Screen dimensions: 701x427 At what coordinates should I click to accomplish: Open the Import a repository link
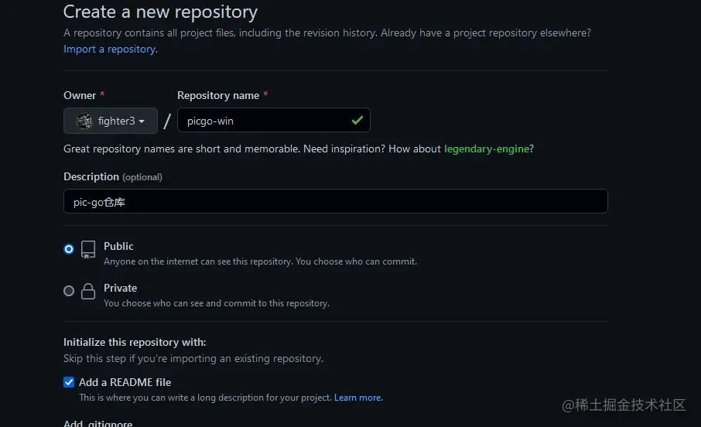pyautogui.click(x=111, y=50)
